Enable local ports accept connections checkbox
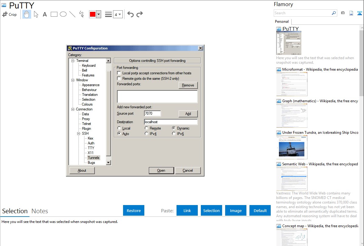Screen dimensions: 364x246 pos(119,73)
